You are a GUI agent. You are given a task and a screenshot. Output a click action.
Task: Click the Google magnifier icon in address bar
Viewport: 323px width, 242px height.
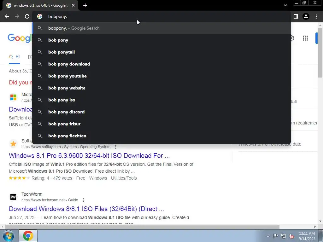(x=40, y=16)
